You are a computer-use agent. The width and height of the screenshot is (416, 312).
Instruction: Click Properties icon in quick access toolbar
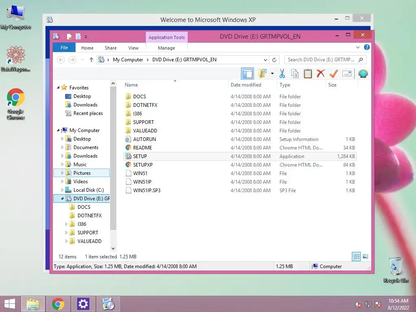[x=69, y=36]
